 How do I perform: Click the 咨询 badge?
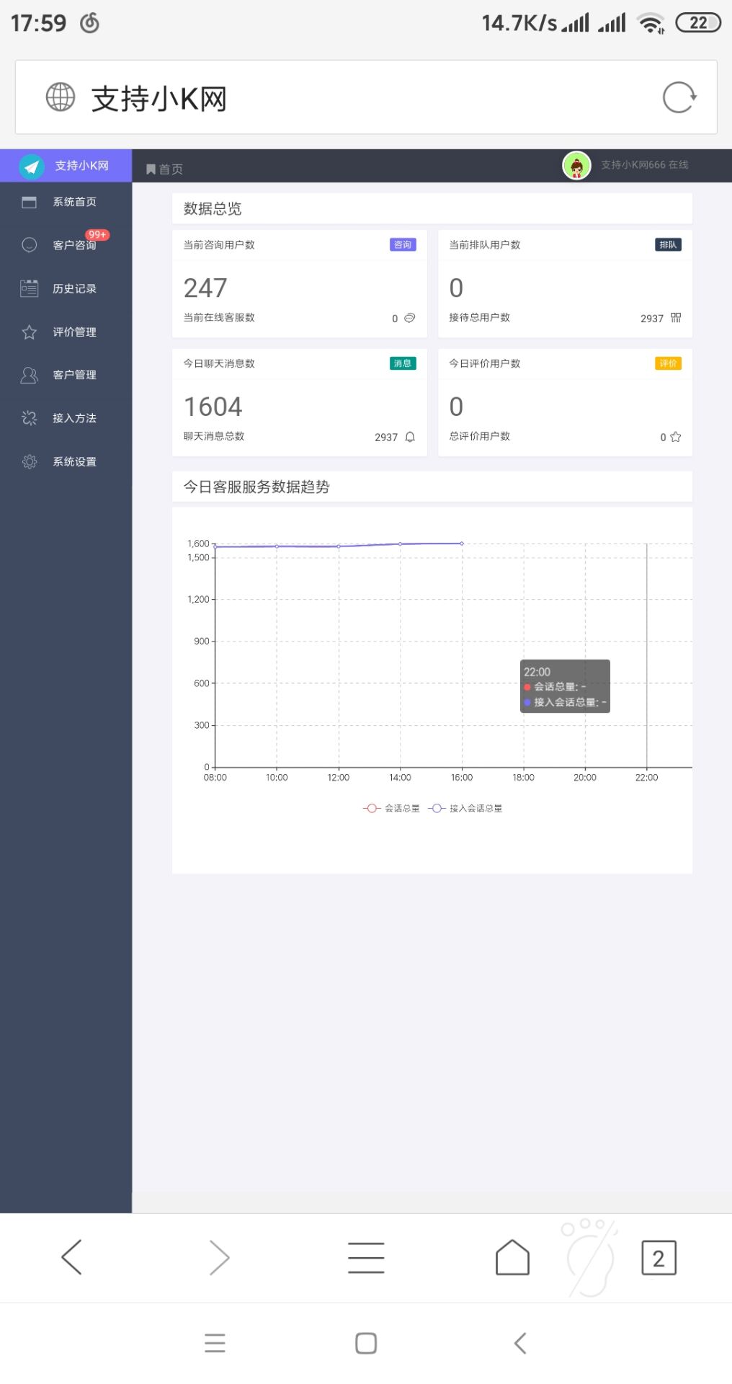403,245
